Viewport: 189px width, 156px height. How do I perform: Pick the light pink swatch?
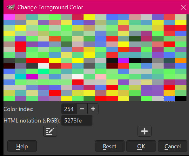click(x=101, y=77)
